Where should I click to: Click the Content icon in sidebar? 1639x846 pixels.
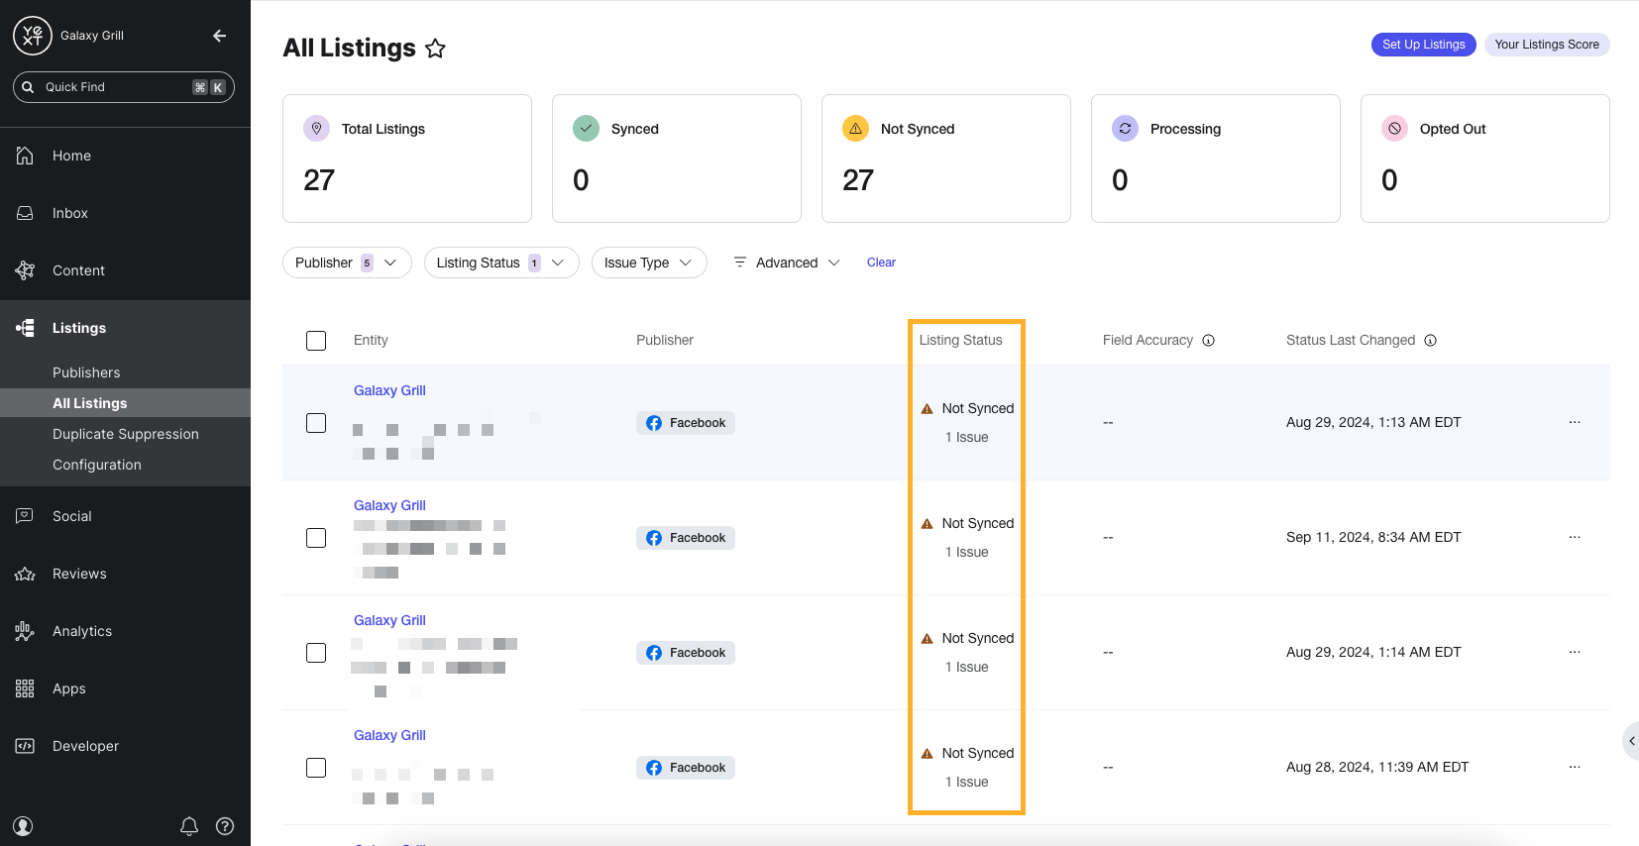coord(25,270)
